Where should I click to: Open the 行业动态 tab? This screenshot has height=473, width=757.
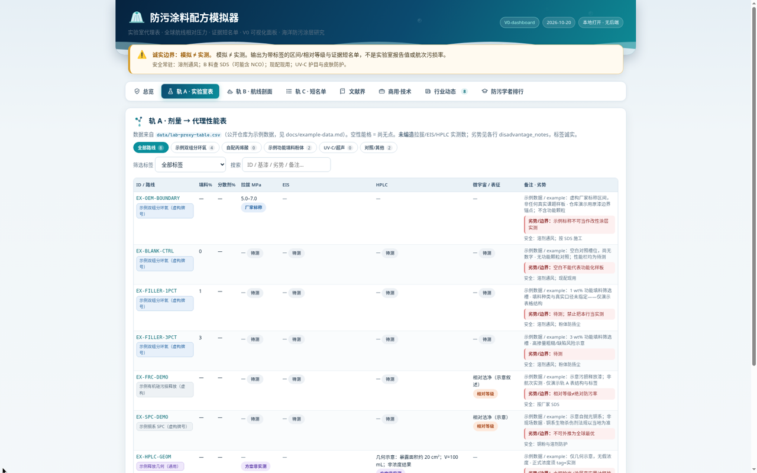(x=447, y=92)
